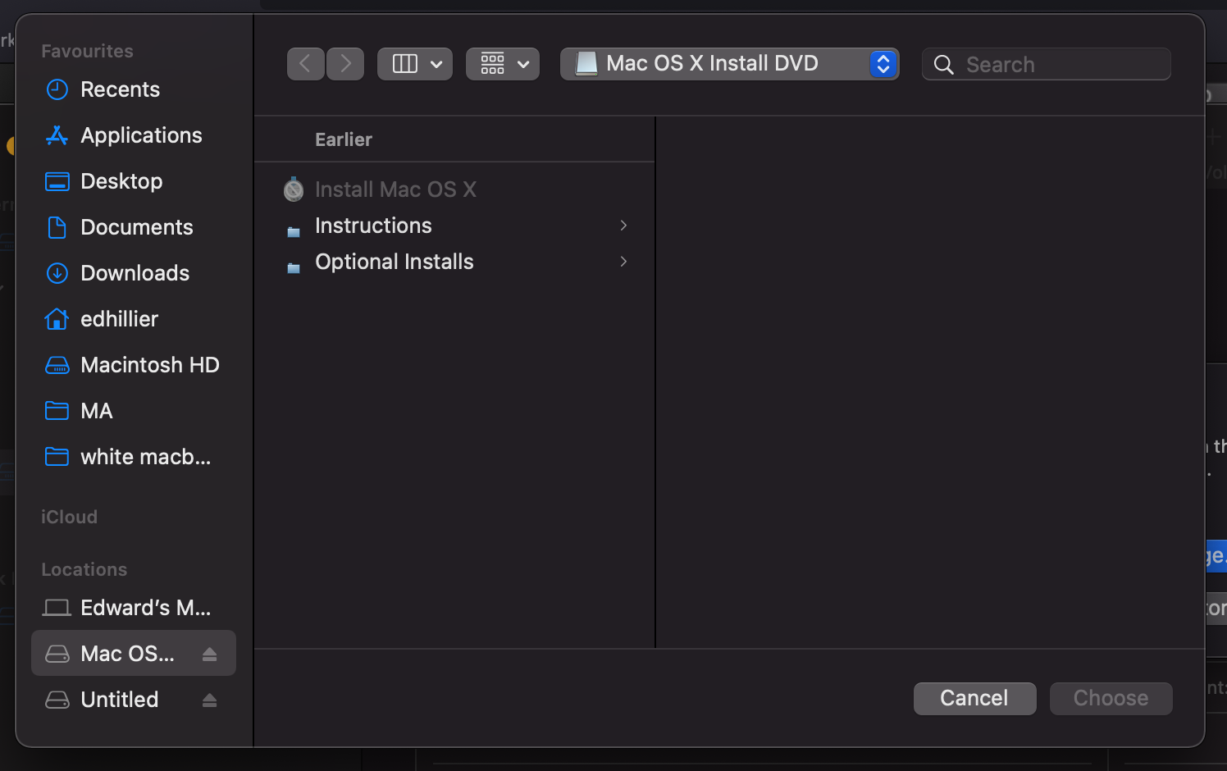
Task: Click the Macintosh HD drive icon
Action: (57, 365)
